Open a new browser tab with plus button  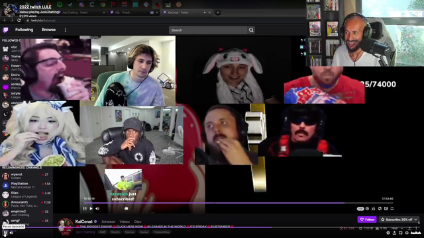218,13
